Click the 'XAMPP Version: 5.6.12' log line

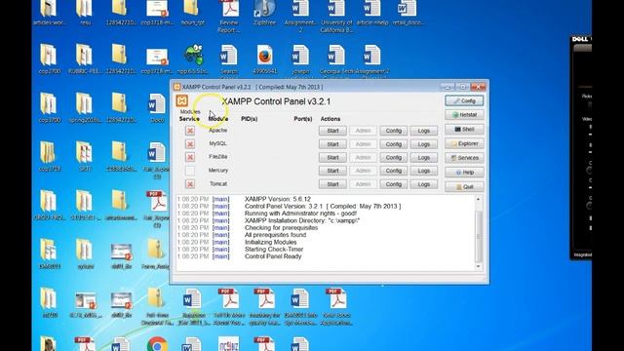click(x=278, y=199)
